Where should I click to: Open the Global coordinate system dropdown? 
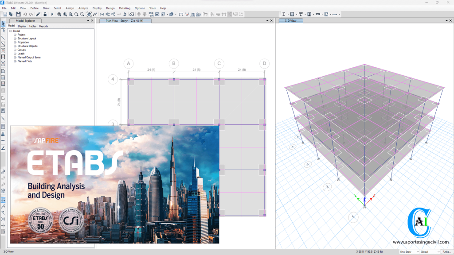pyautogui.click(x=430, y=251)
